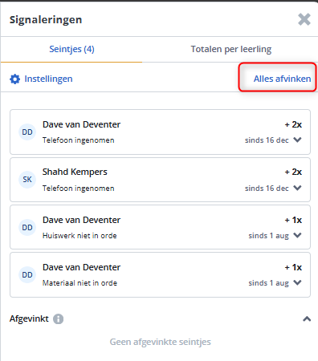
Task: Click the SK avatar for Shahd Kempers
Action: (x=27, y=180)
